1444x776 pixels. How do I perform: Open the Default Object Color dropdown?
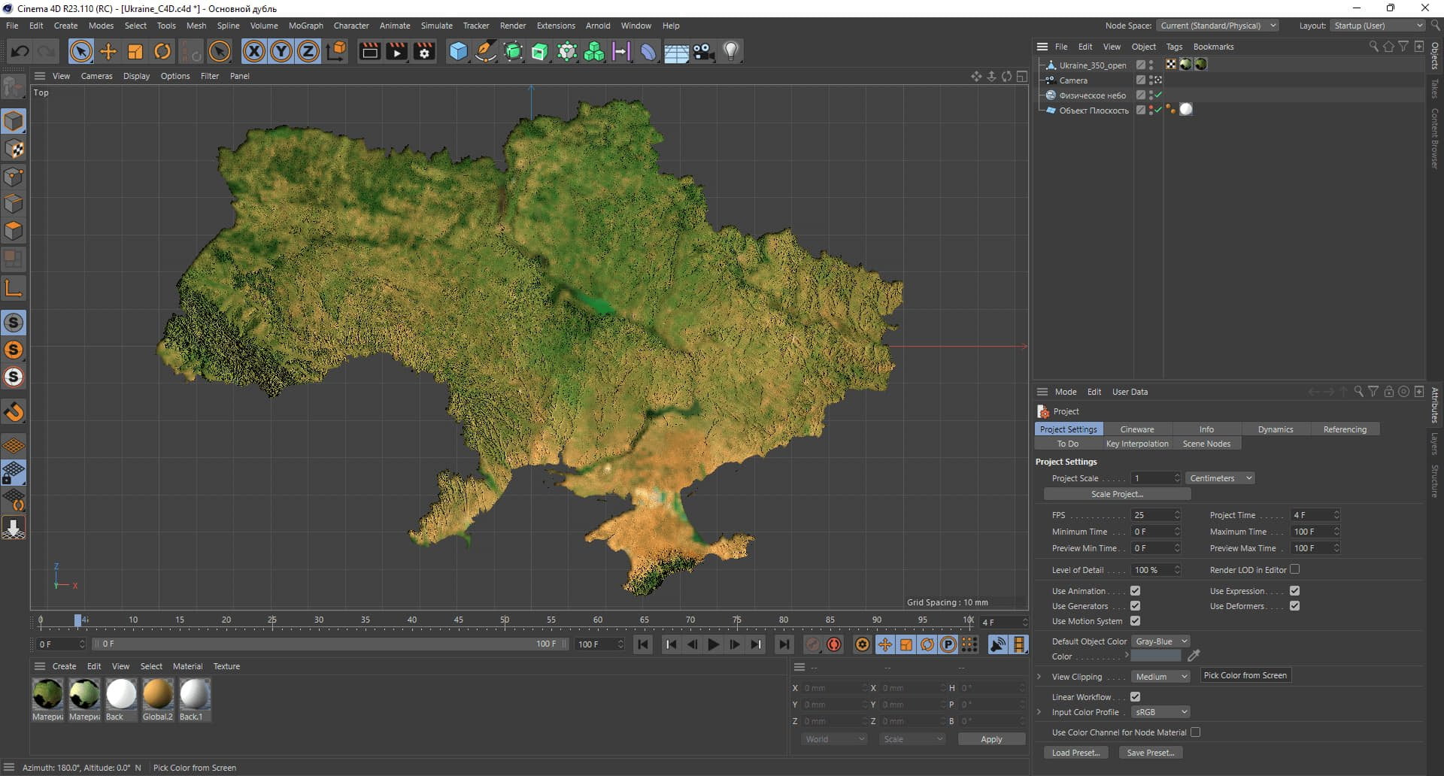[1160, 641]
